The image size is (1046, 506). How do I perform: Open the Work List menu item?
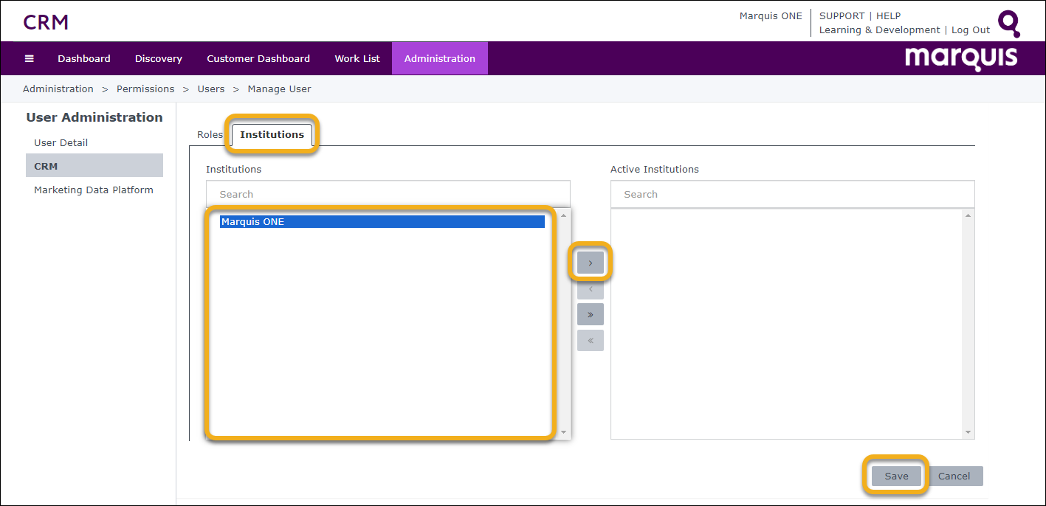[357, 58]
